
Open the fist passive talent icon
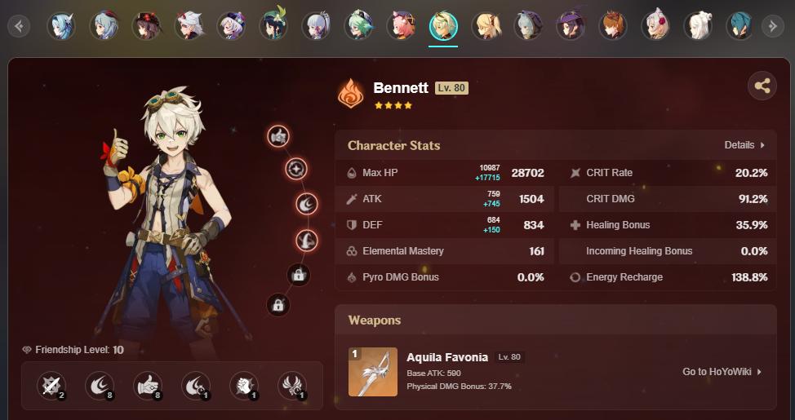(244, 386)
